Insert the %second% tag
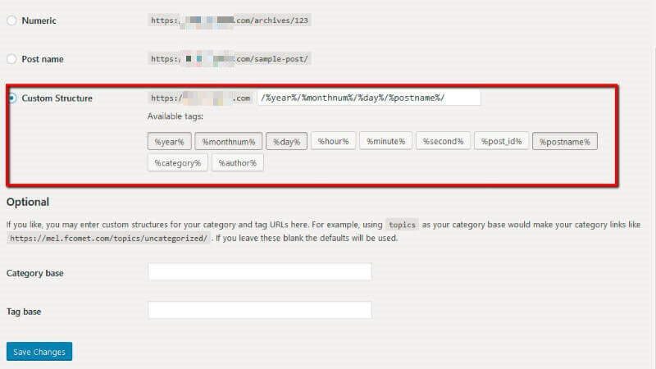This screenshot has width=656, height=369. [443, 141]
